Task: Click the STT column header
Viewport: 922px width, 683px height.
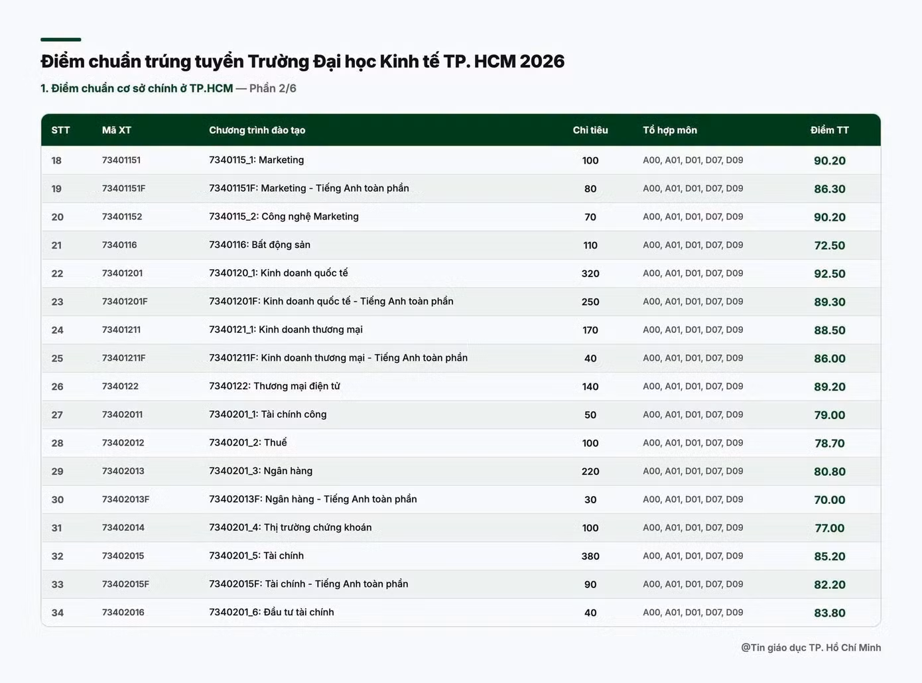Action: pyautogui.click(x=60, y=130)
